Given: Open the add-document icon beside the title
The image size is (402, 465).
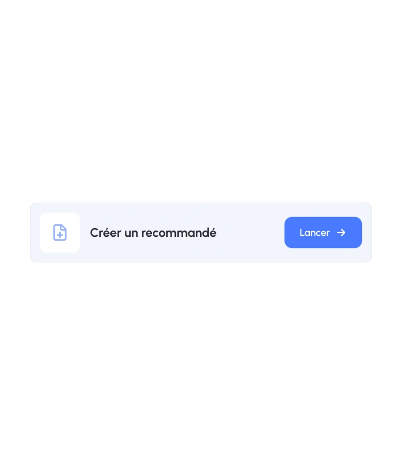Looking at the screenshot, I should (60, 232).
